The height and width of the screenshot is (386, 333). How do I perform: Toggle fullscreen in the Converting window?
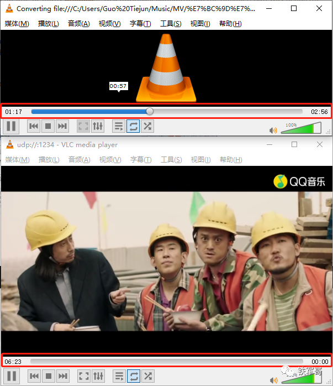83,126
